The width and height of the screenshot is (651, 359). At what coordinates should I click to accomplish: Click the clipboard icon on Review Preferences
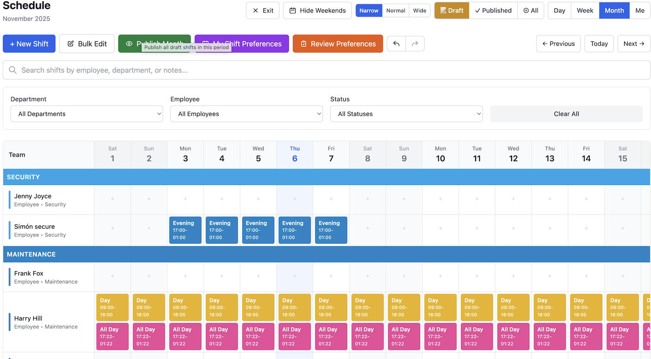tap(304, 44)
